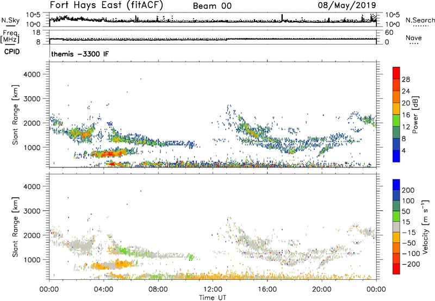Select the 'Freq. [MHz]' axis label

click(10, 36)
